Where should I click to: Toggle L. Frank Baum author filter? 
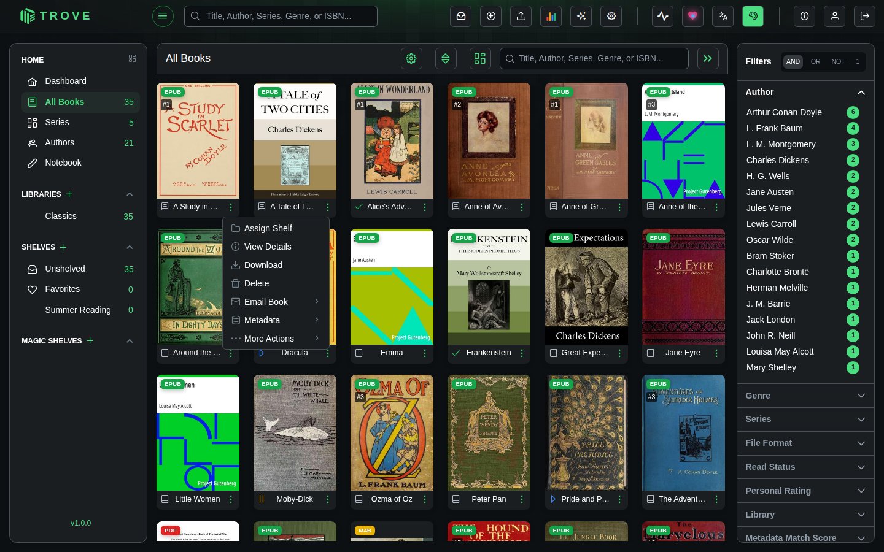(802, 128)
